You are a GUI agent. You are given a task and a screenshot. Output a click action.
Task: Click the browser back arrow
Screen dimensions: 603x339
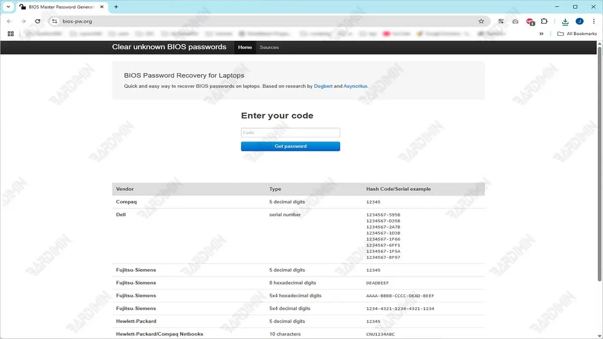tap(9, 21)
